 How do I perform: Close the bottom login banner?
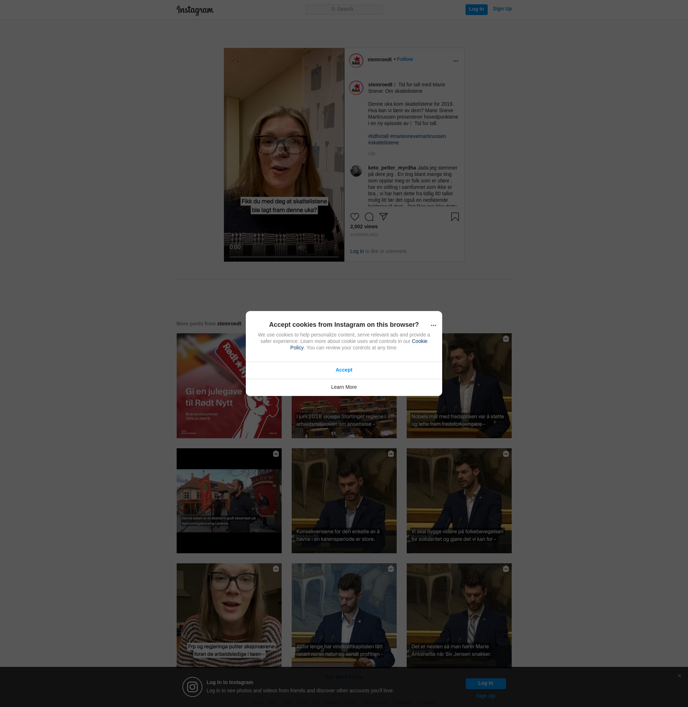click(x=679, y=675)
